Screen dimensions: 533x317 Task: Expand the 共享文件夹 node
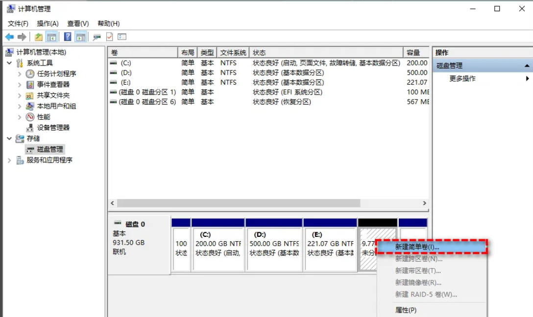point(20,95)
